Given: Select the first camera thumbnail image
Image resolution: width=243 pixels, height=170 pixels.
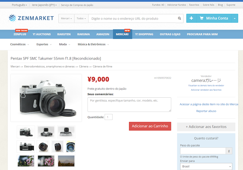Looking at the screenshot, I should coord(26,132).
